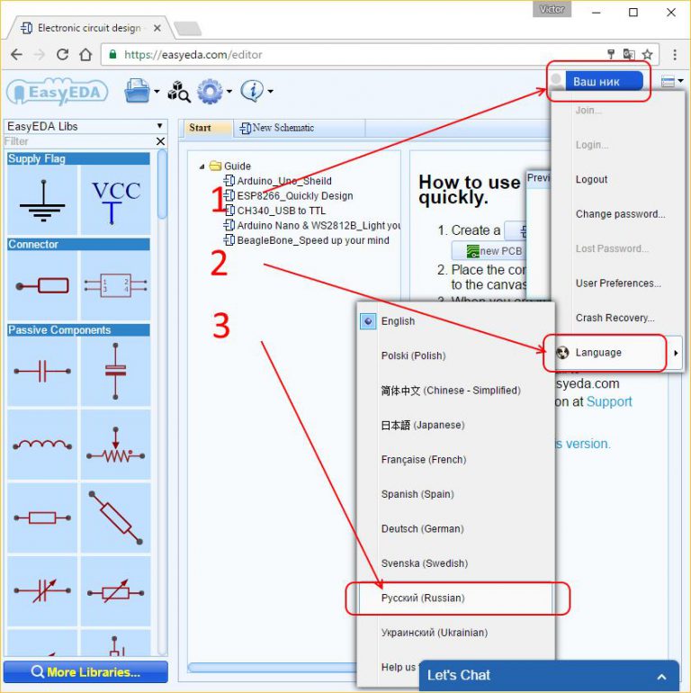Select the variable resistor symbol
Image resolution: width=691 pixels, height=693 pixels.
pyautogui.click(x=116, y=591)
